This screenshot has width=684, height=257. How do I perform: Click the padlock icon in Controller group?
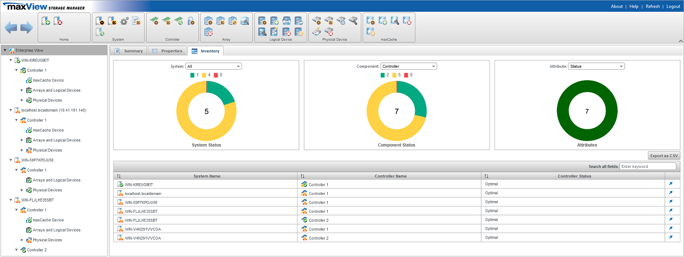click(x=191, y=21)
